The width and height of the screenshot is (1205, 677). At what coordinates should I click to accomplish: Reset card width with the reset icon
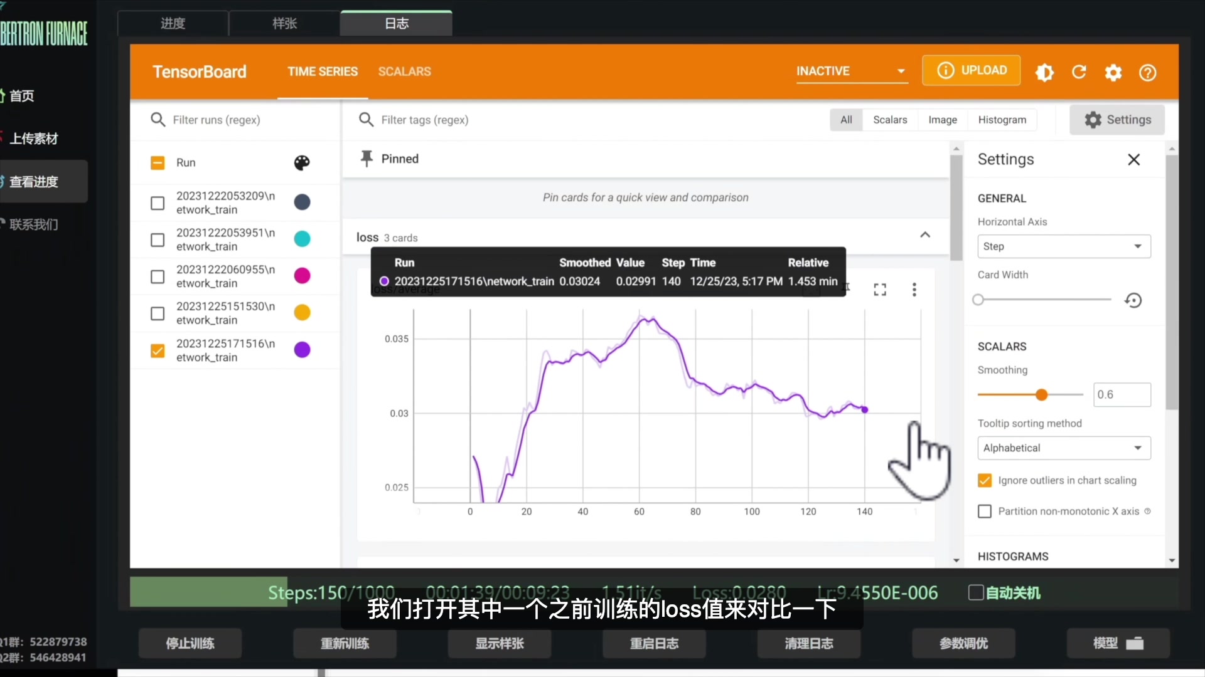1133,300
